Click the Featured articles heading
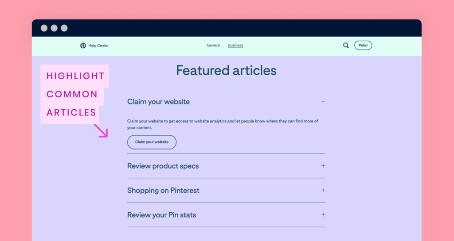This screenshot has height=241, width=454. point(226,70)
